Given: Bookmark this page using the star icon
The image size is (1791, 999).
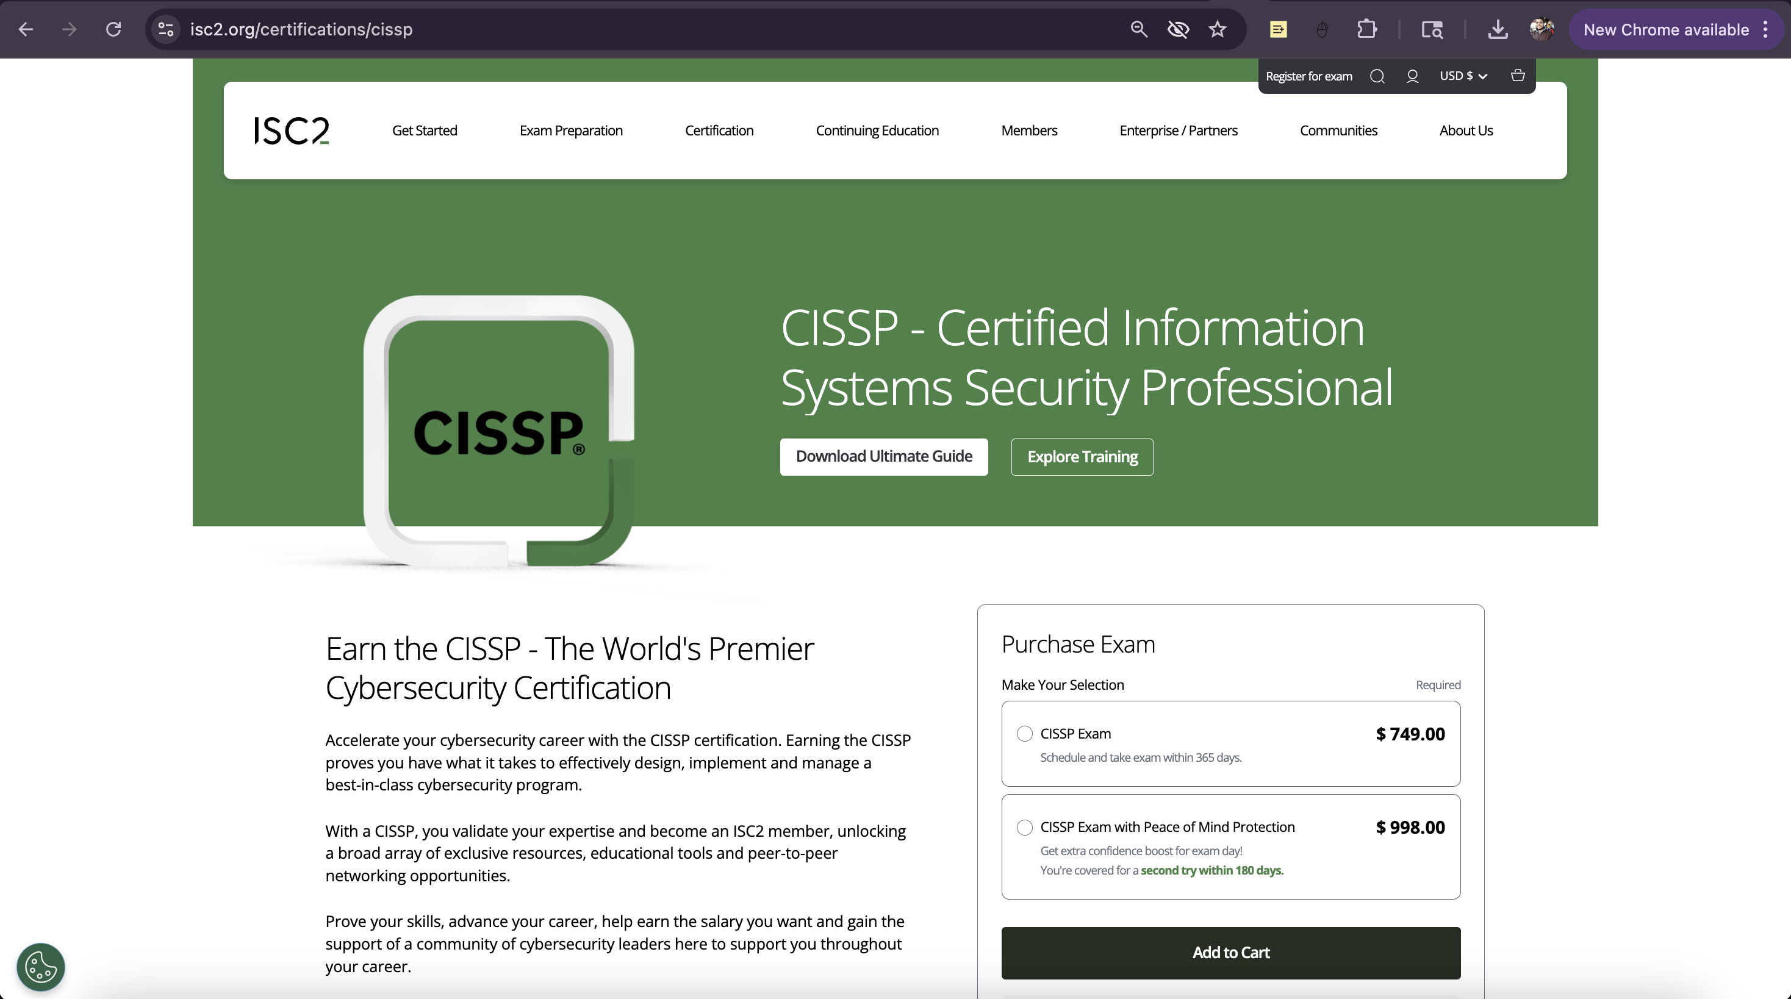Looking at the screenshot, I should pos(1218,29).
